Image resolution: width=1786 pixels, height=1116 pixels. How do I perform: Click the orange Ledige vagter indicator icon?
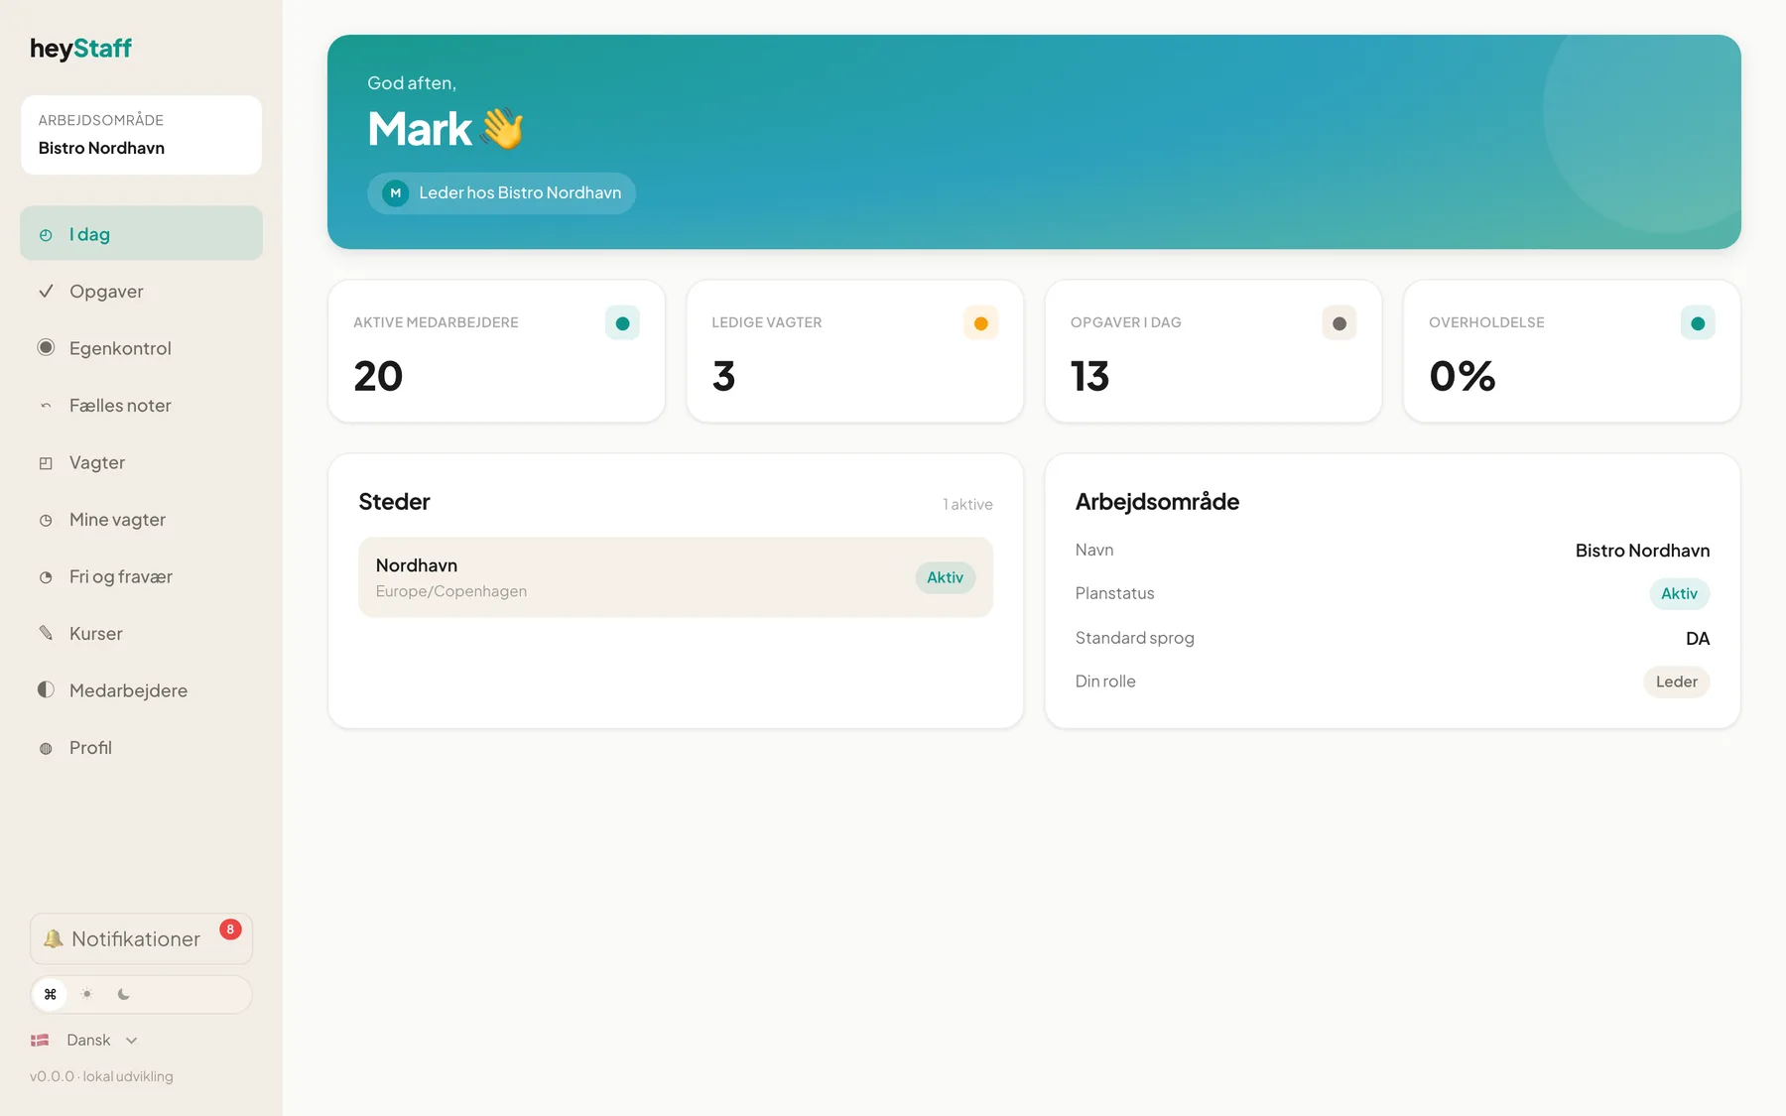tap(980, 323)
